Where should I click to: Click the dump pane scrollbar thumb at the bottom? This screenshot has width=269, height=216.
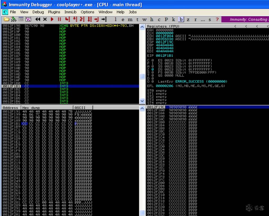pyautogui.click(x=142, y=213)
